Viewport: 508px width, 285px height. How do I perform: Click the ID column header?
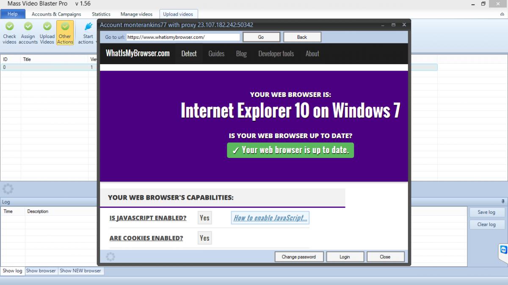(10, 60)
